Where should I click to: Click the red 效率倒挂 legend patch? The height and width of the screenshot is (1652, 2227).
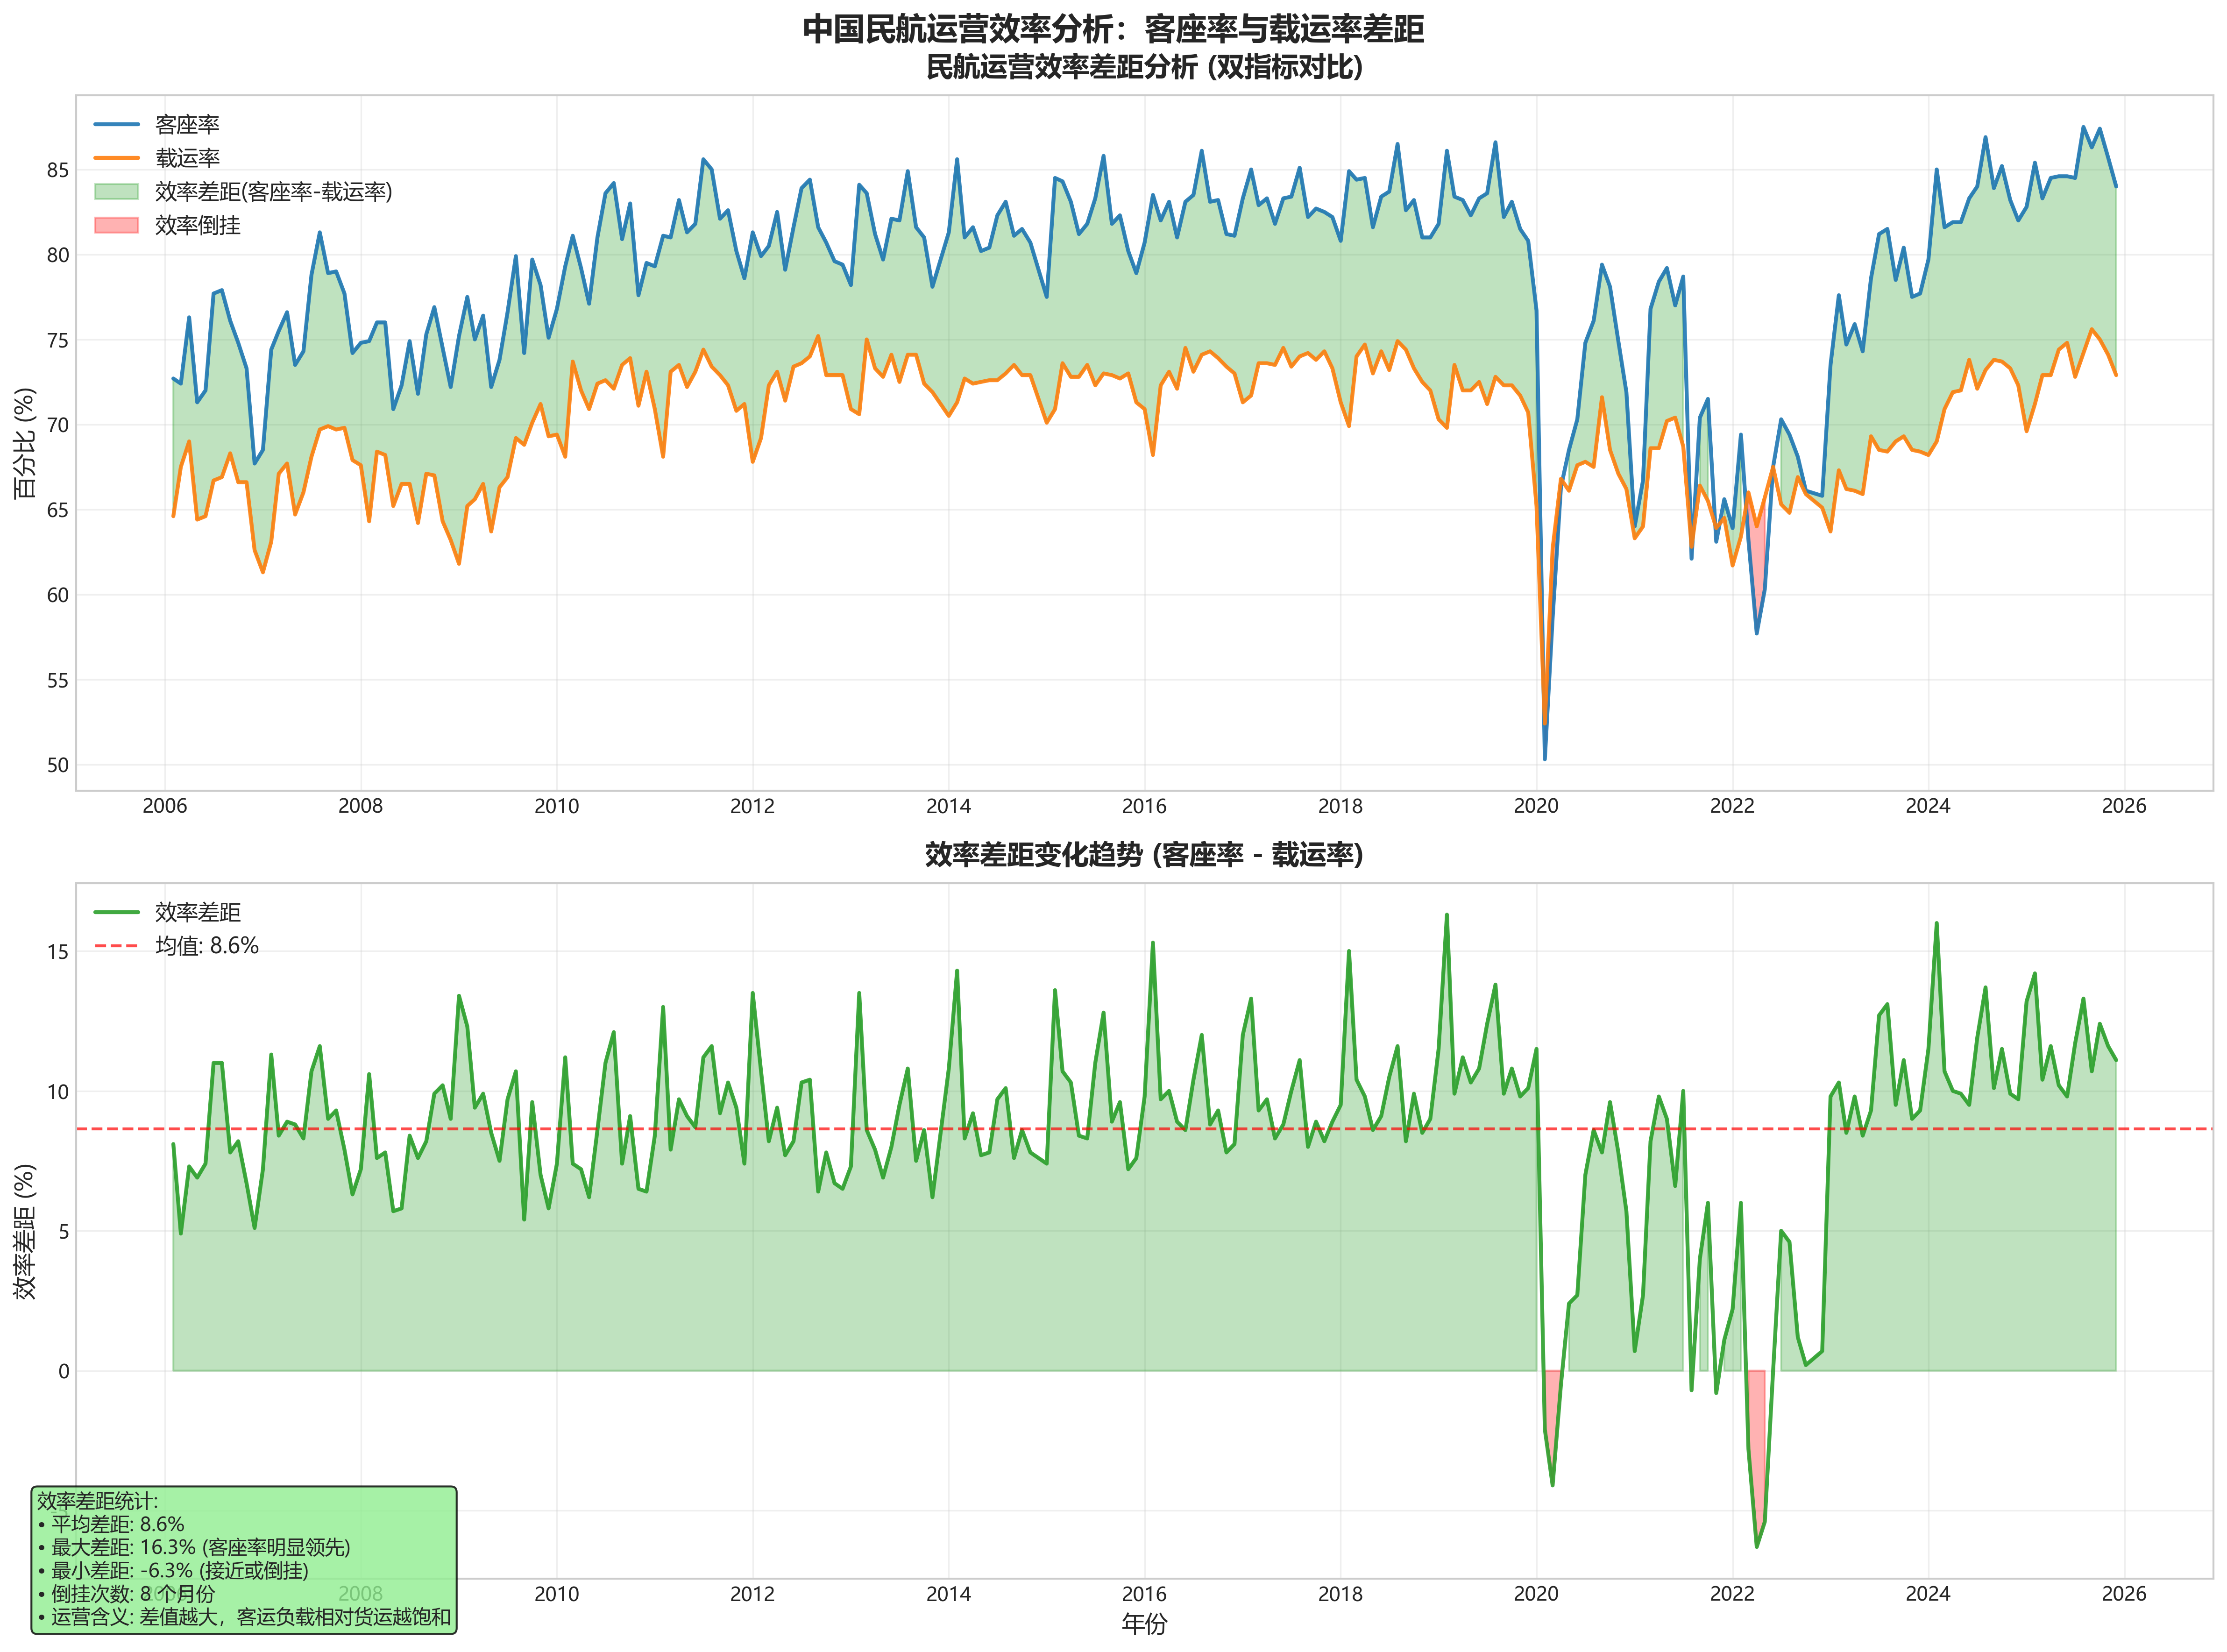tap(116, 225)
